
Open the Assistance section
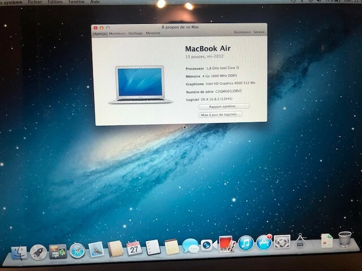click(242, 32)
